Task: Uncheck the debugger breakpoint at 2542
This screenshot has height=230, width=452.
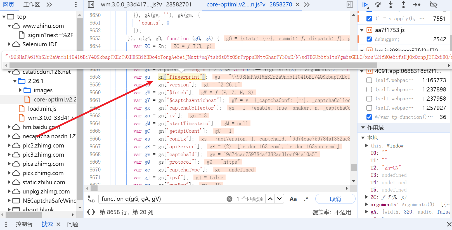Action: (369, 39)
